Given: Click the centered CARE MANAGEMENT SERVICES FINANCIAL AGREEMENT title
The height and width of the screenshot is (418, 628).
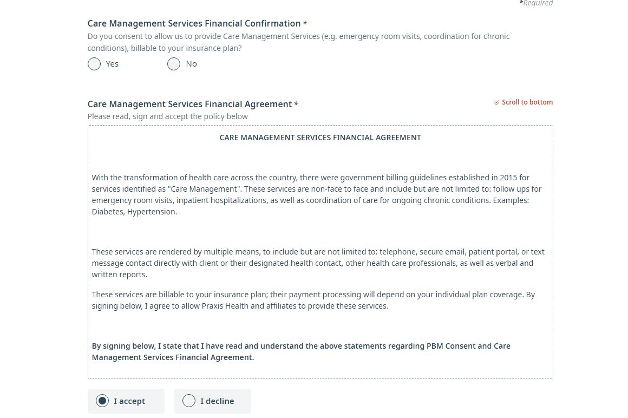Looking at the screenshot, I should (x=320, y=138).
